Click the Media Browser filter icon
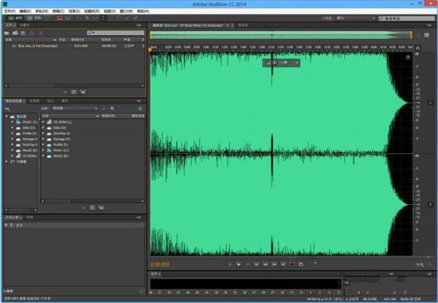 point(140,108)
